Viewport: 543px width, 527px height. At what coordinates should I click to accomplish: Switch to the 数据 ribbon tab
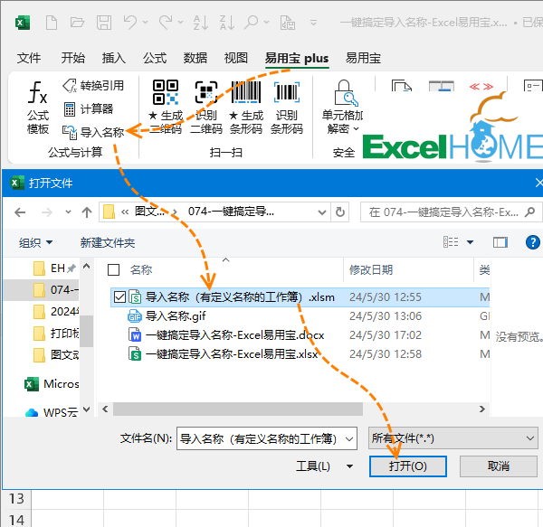195,58
